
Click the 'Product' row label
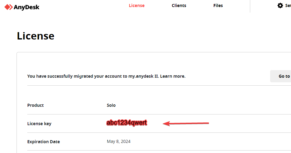click(x=36, y=105)
